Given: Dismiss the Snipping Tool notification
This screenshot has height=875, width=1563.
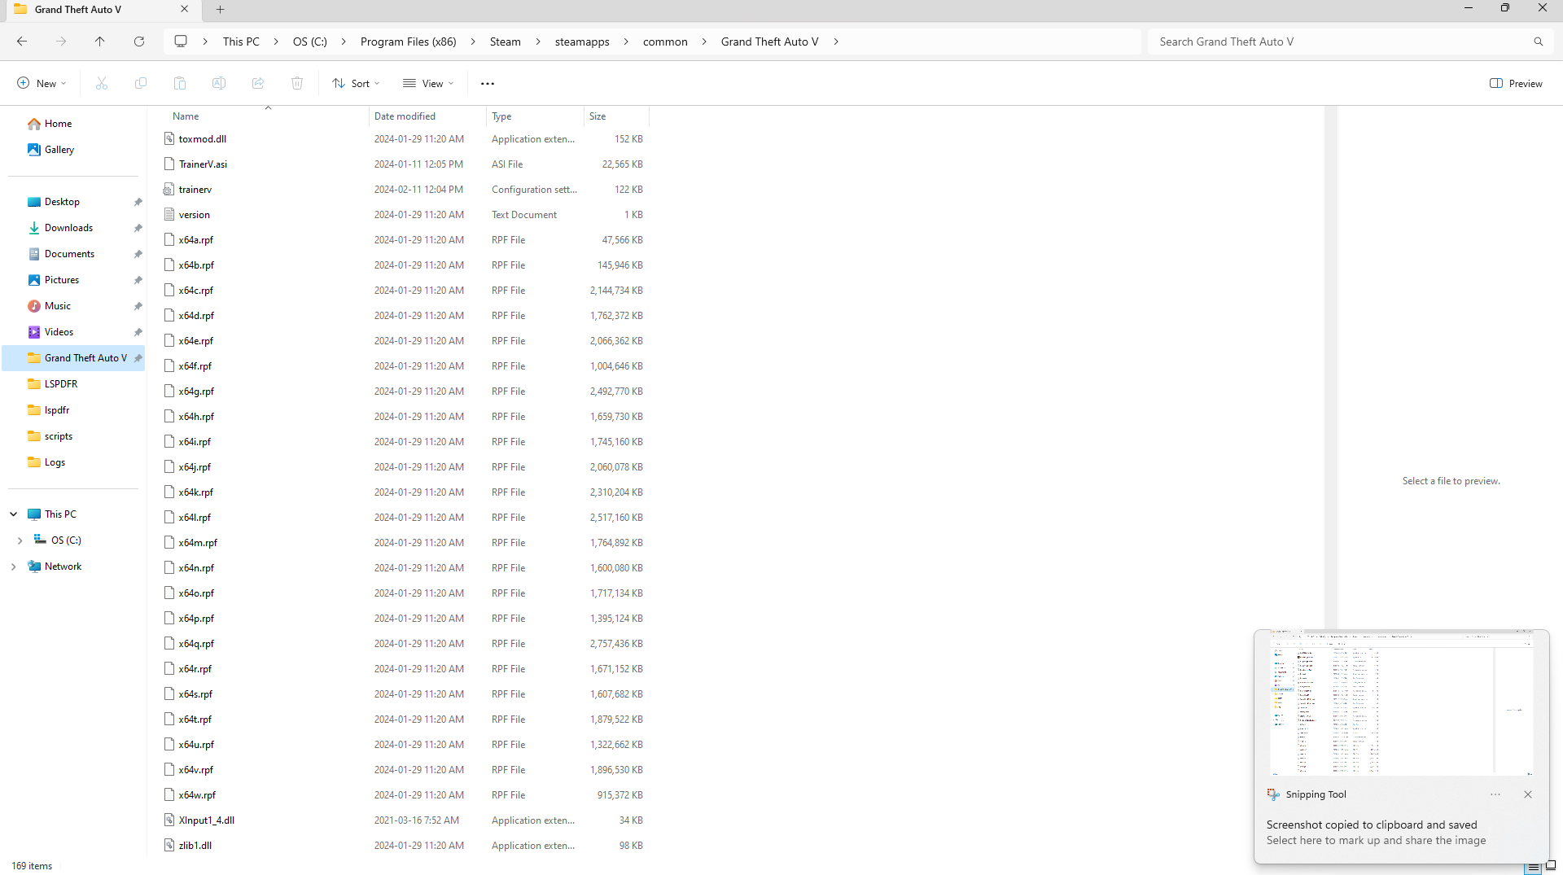Looking at the screenshot, I should coord(1528,794).
